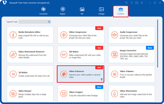Image resolution: width=164 pixels, height=104 pixels.
Task: Click the Video Compressor icon
Action: point(64,35)
